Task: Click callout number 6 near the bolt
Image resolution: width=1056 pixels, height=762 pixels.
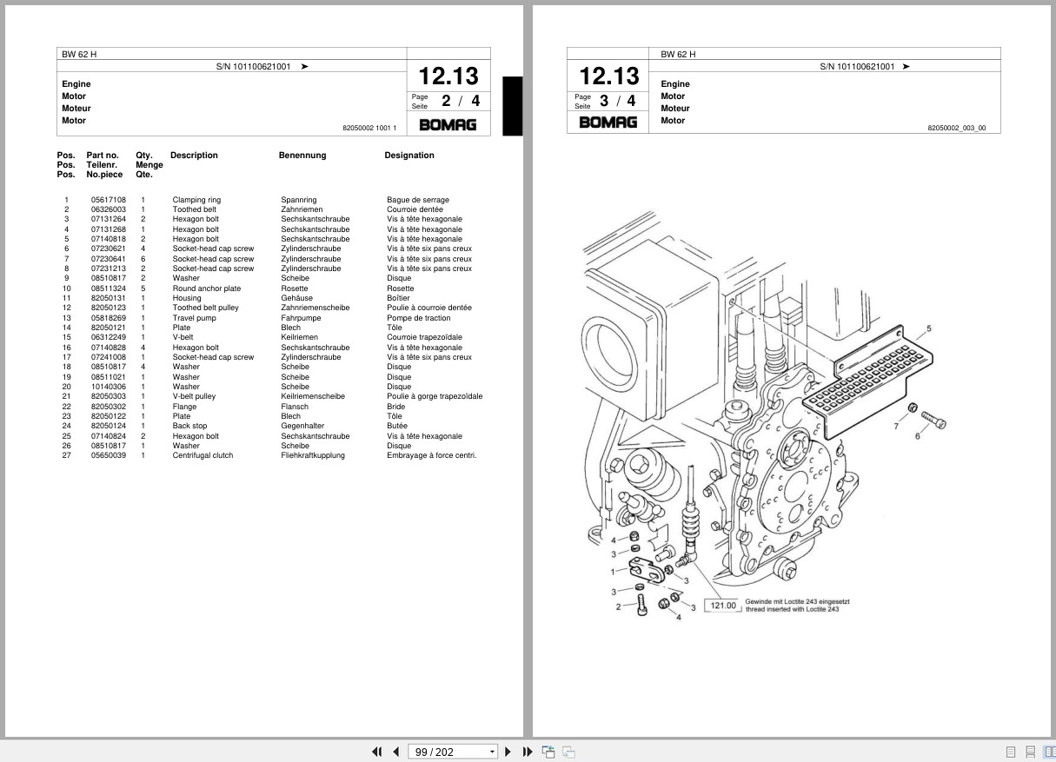Action: (x=917, y=436)
